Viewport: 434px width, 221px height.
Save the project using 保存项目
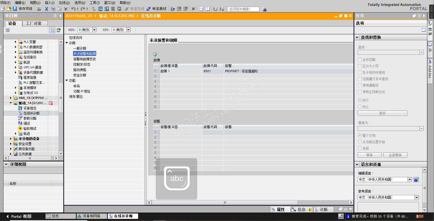(23, 9)
